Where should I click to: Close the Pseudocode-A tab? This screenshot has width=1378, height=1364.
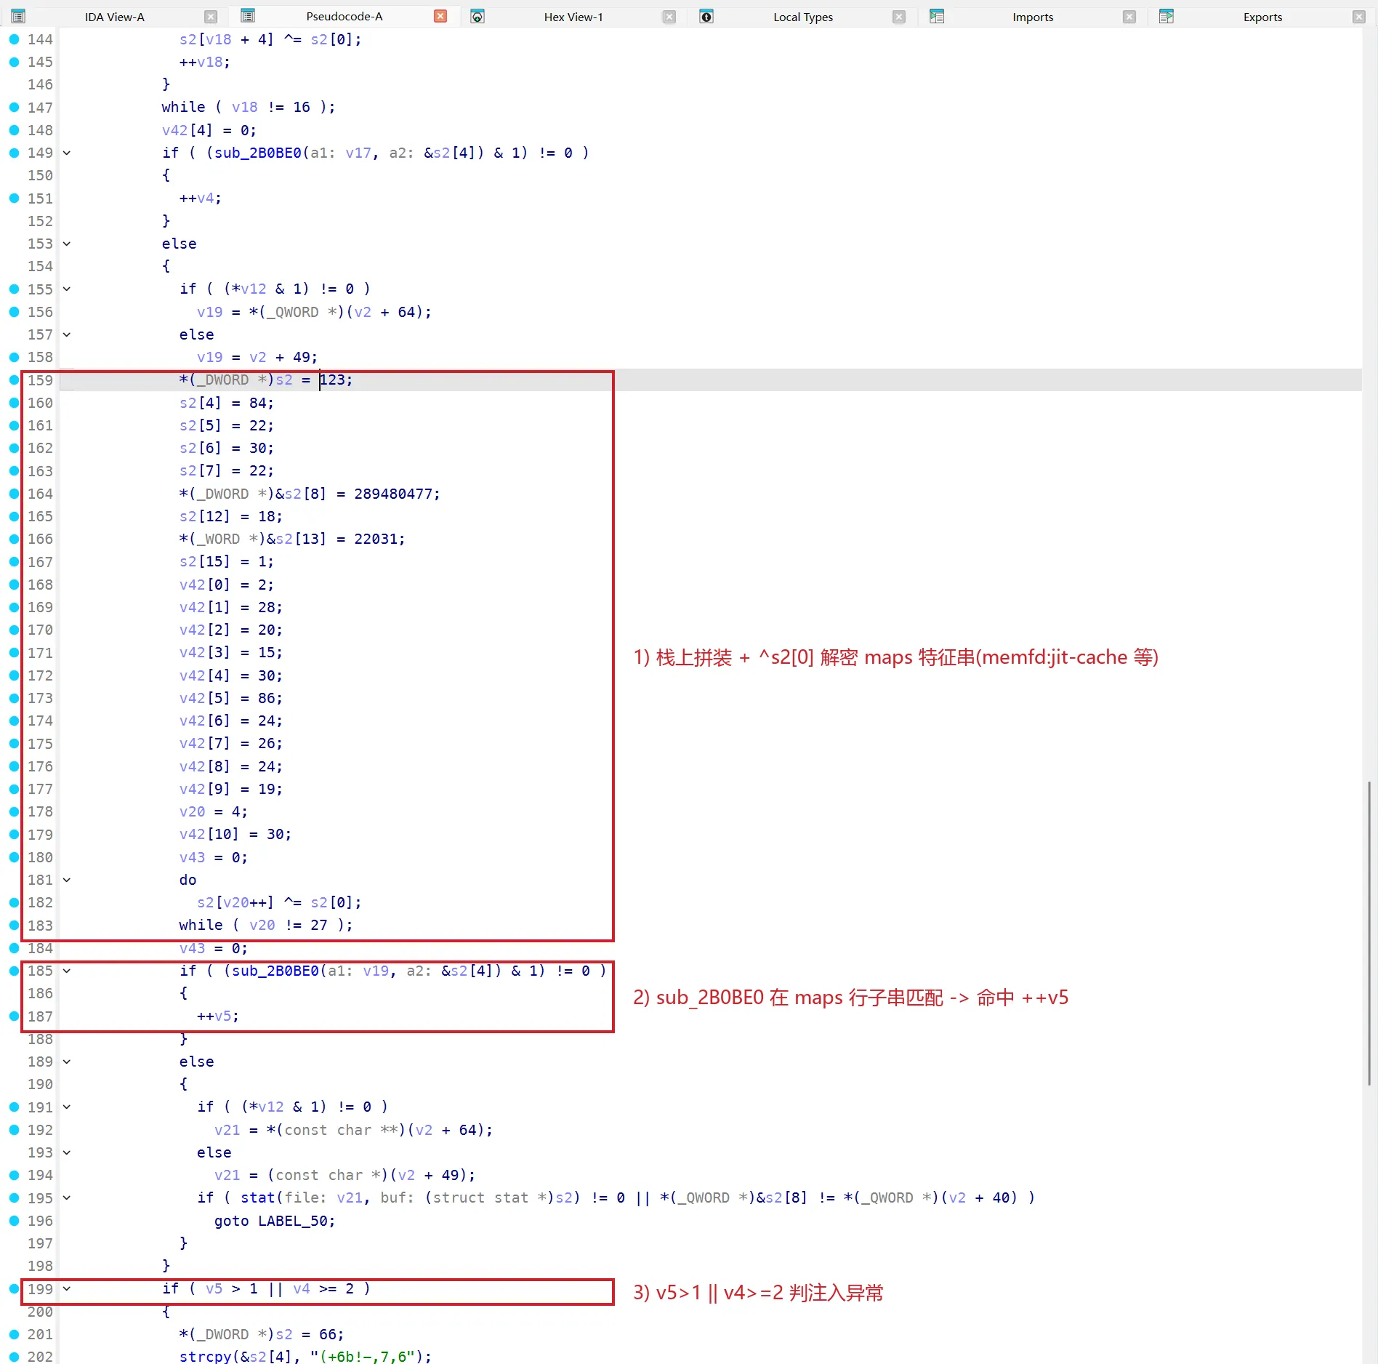(x=440, y=16)
